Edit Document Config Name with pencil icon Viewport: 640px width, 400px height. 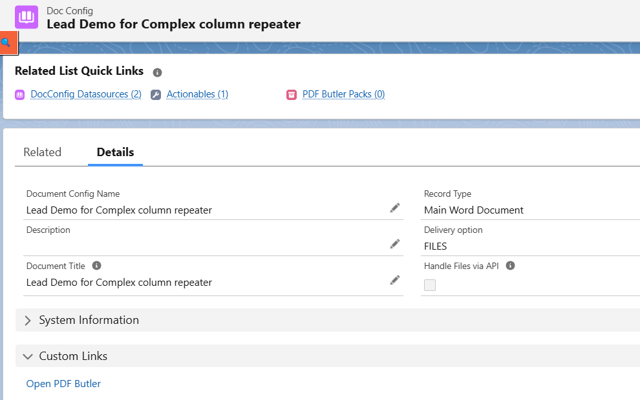(x=395, y=208)
